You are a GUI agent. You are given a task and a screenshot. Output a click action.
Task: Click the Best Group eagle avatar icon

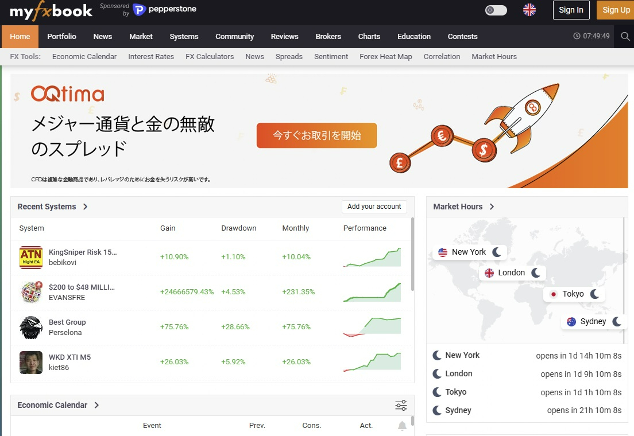coord(31,328)
